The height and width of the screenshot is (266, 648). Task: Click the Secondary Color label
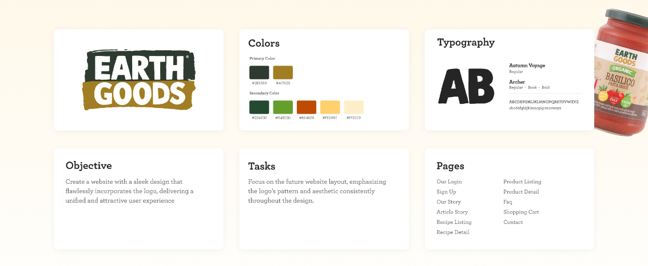click(264, 93)
